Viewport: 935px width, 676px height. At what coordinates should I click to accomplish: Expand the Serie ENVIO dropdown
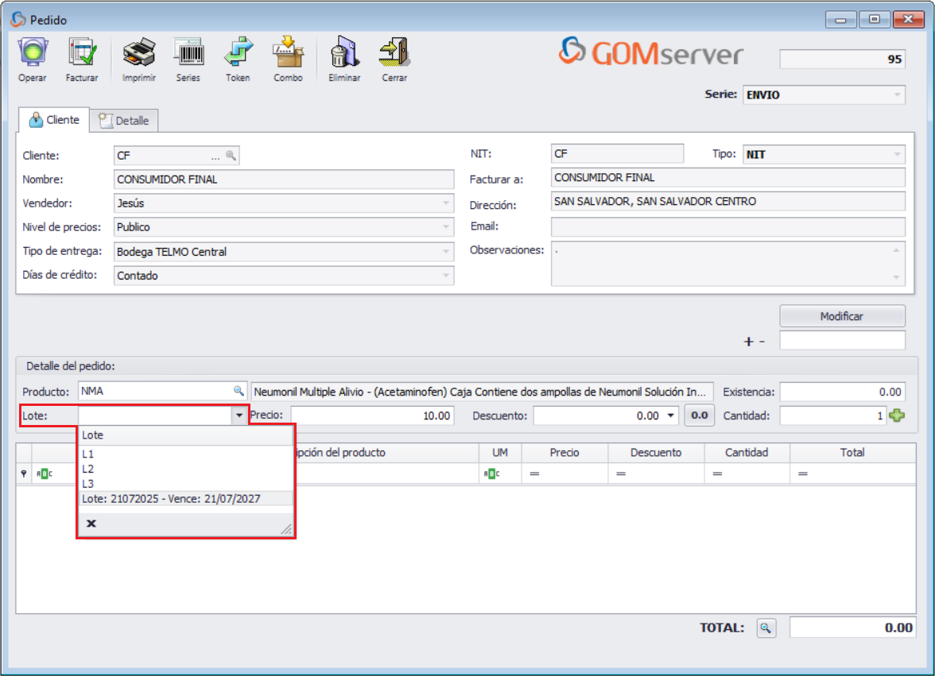point(898,95)
